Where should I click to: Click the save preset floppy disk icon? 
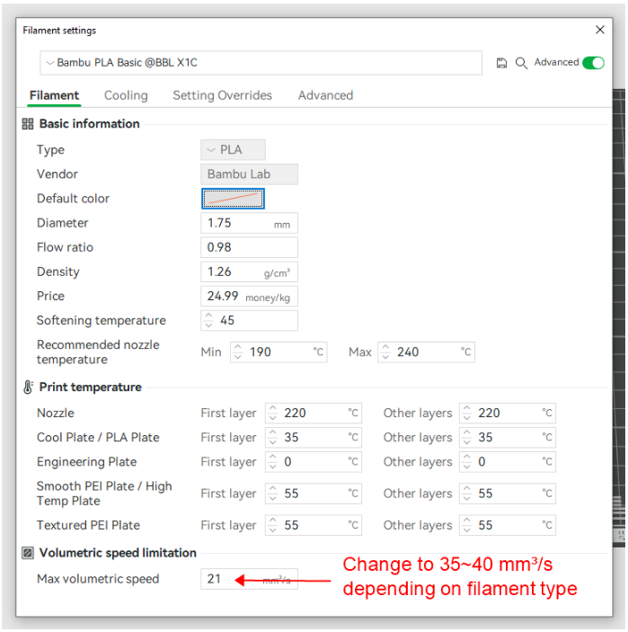(x=501, y=63)
